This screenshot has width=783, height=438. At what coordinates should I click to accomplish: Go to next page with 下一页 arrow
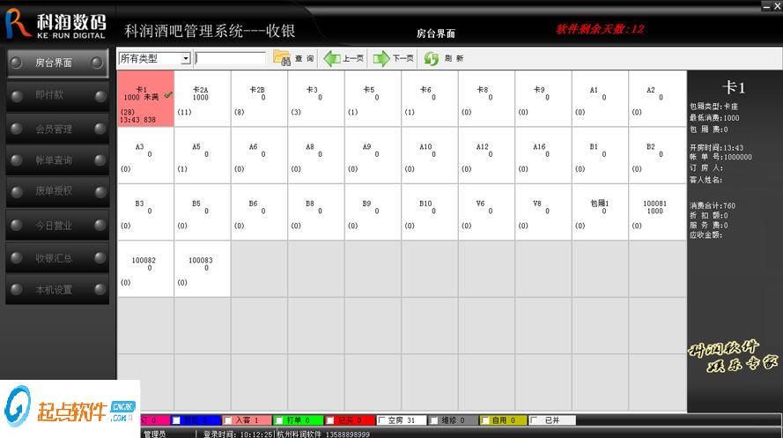point(394,58)
